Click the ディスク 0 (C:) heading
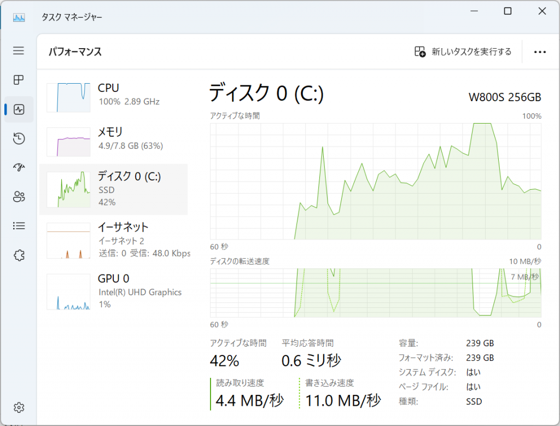Screen dimensions: 560x426 click(266, 93)
